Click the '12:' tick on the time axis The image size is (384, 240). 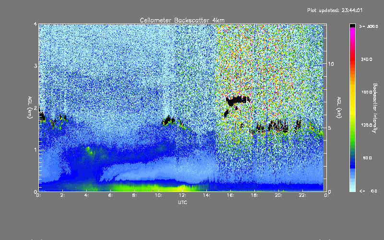(182, 195)
